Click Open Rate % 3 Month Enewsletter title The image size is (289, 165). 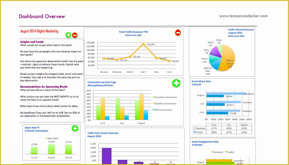[x=36, y=129]
